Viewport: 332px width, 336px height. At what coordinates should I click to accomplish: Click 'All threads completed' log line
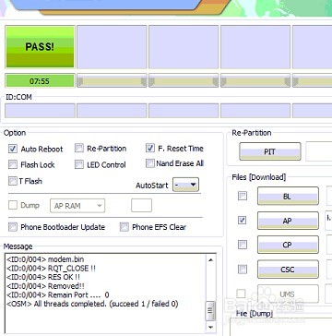(x=92, y=304)
